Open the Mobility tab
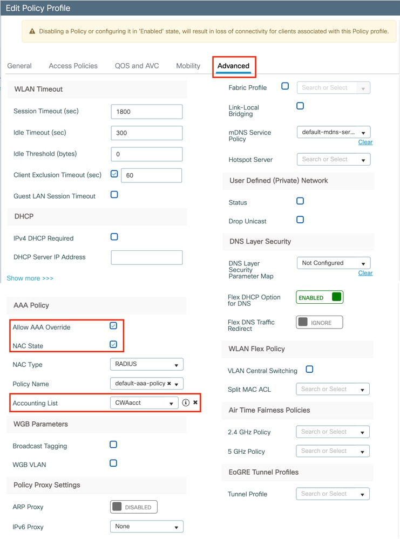The height and width of the screenshot is (539, 400). point(188,66)
